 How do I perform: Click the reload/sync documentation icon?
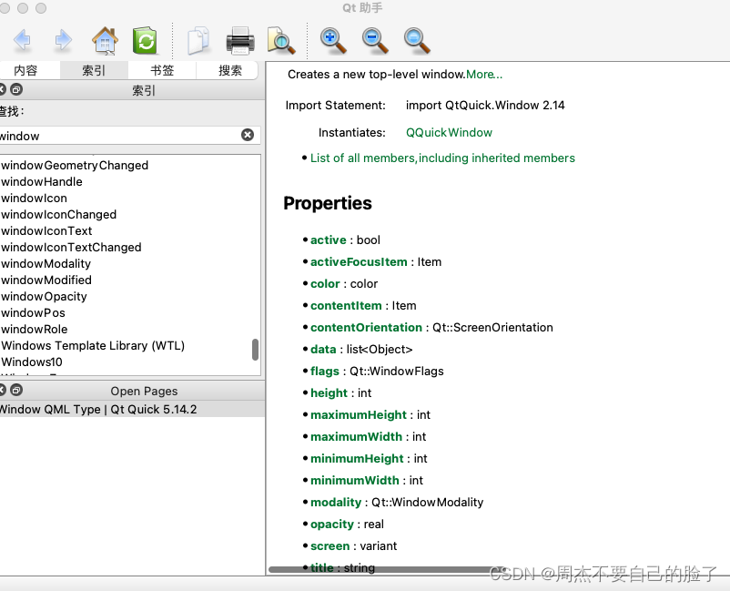click(x=146, y=40)
